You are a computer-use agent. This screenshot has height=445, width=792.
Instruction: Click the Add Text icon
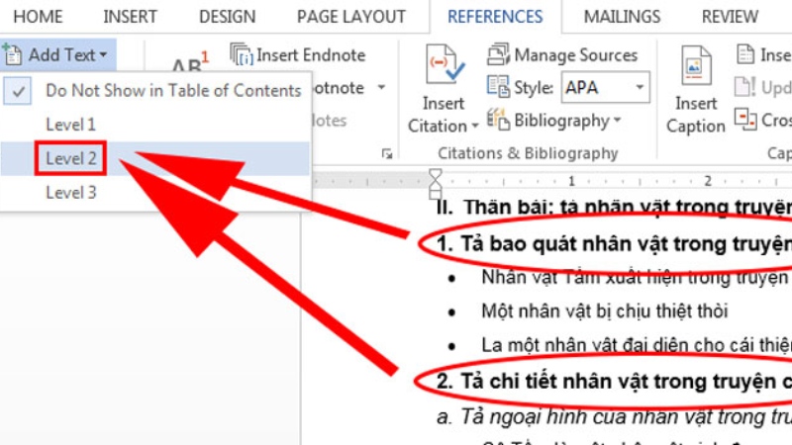13,54
